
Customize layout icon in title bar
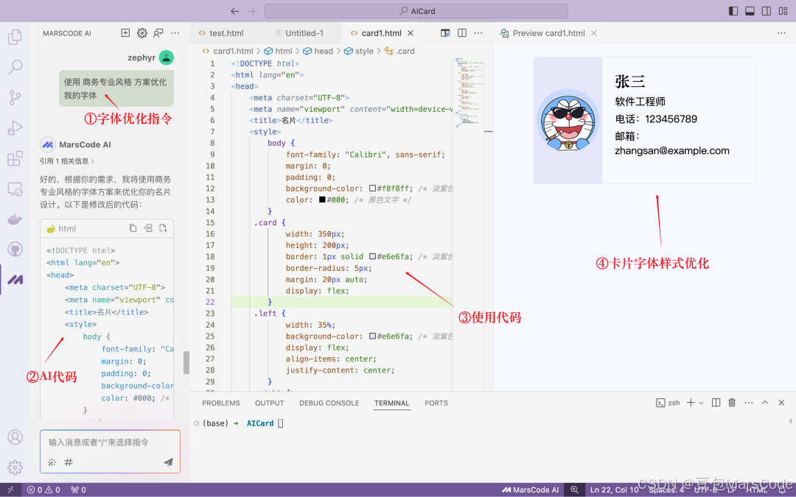coord(783,11)
